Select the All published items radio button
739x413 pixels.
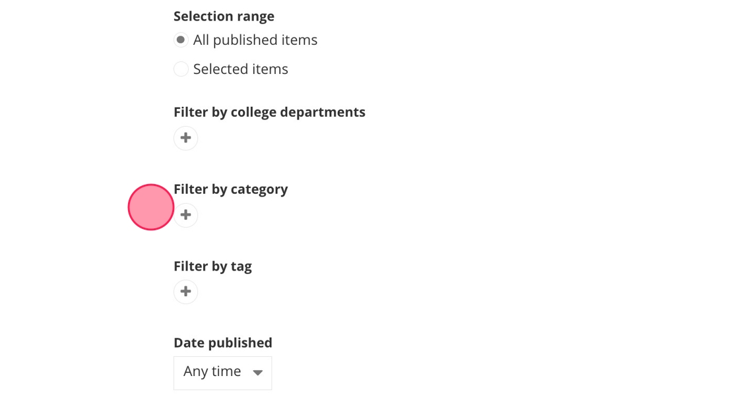point(181,40)
